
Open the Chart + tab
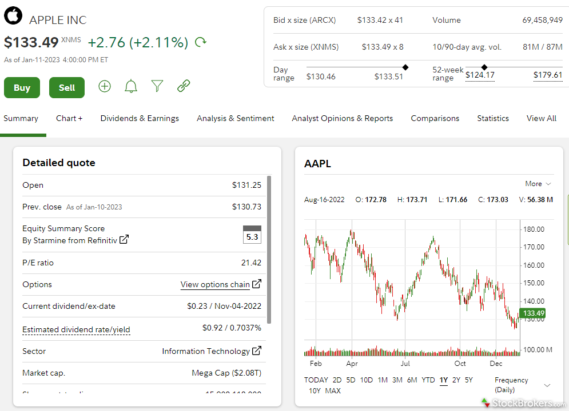coord(69,118)
